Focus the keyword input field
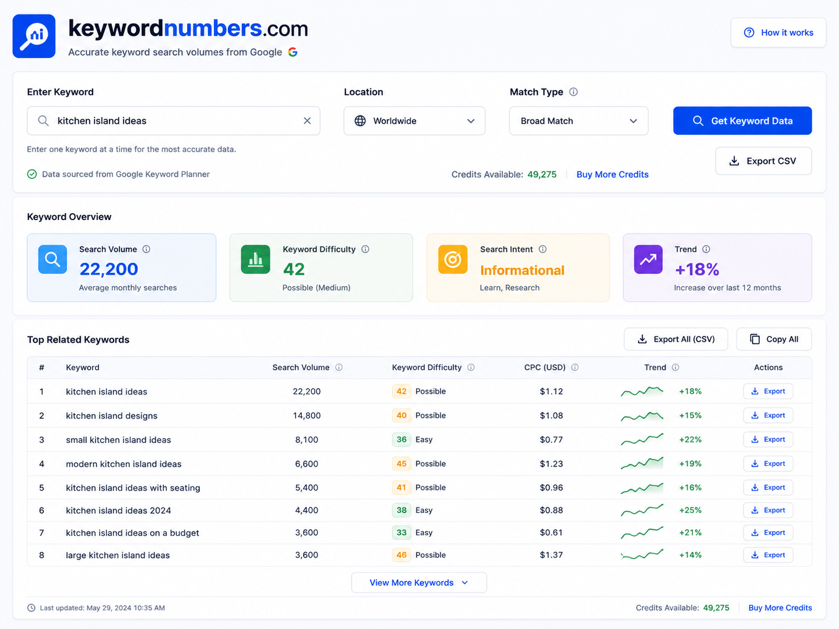839x629 pixels. tap(173, 120)
